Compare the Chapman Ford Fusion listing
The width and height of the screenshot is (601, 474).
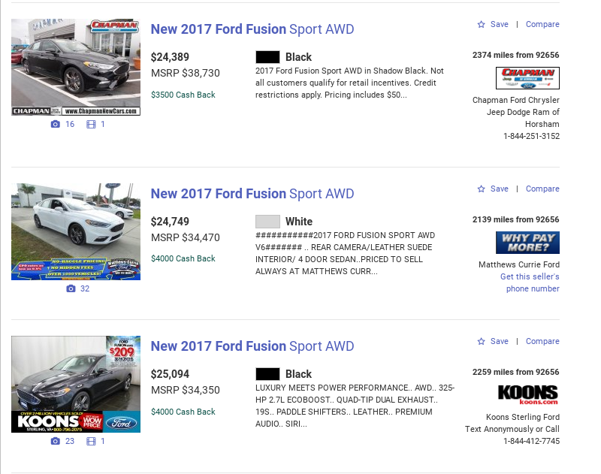tap(542, 24)
